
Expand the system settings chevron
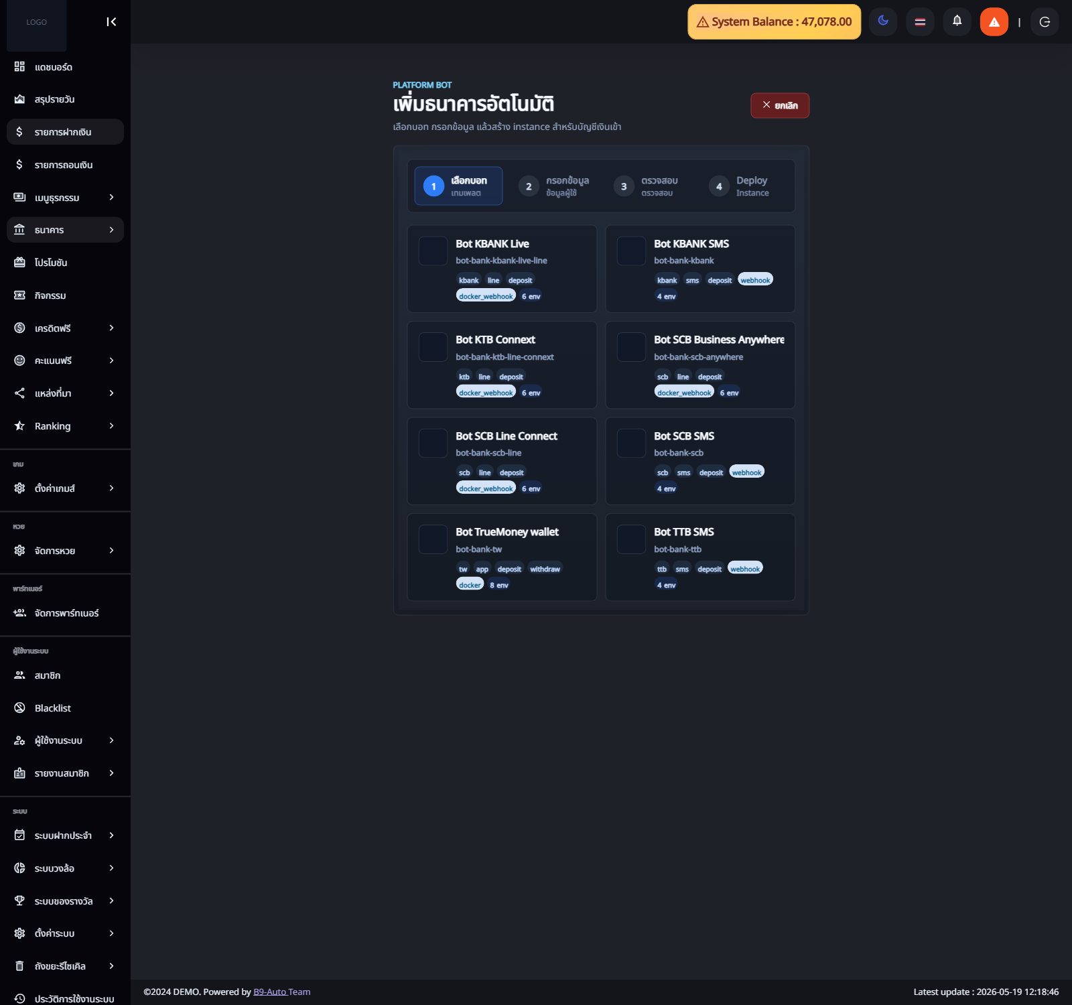pos(111,933)
